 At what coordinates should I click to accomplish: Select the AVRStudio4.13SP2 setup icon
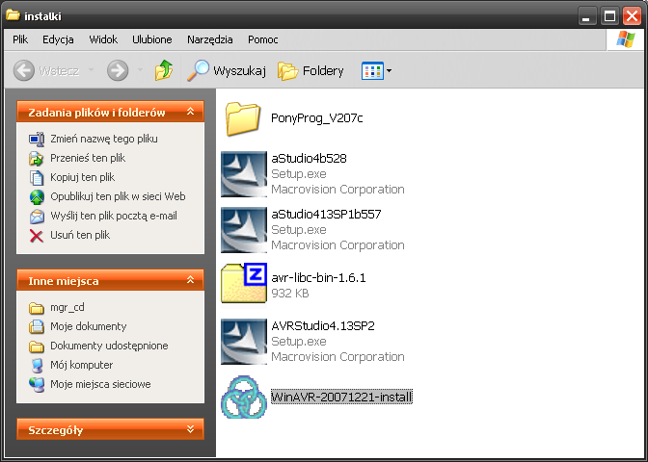[x=245, y=341]
